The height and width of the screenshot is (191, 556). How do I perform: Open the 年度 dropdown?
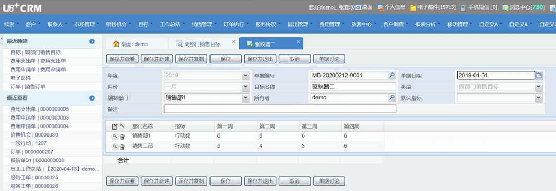tap(245, 76)
